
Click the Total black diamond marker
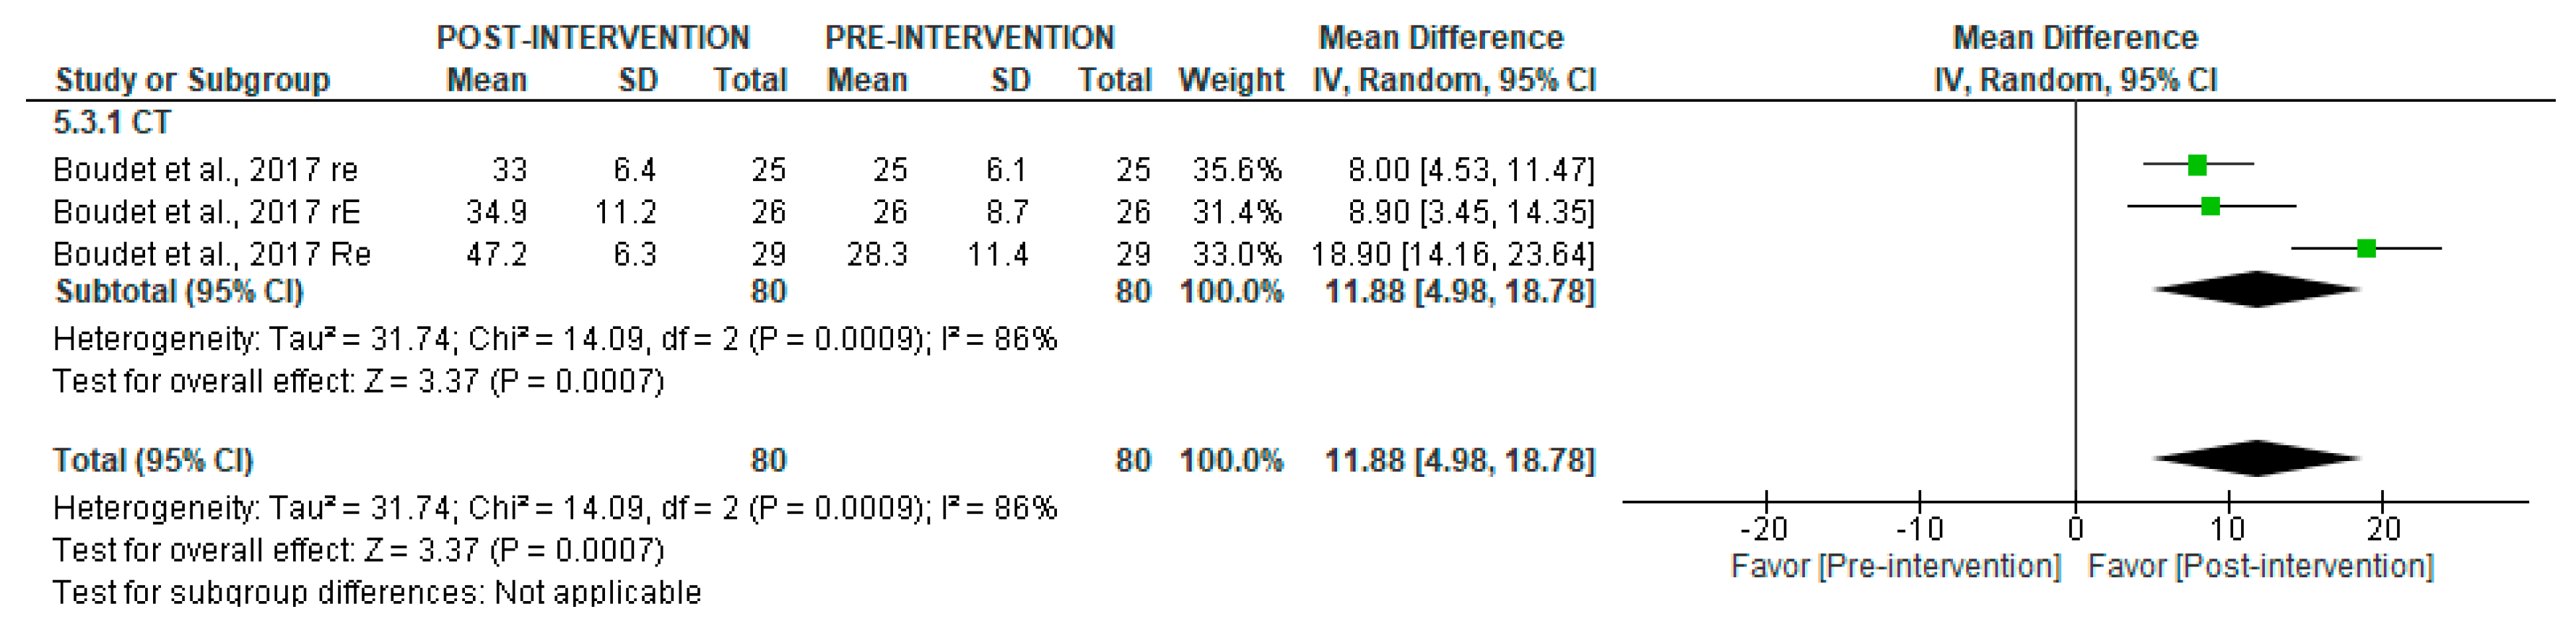coord(2256,459)
